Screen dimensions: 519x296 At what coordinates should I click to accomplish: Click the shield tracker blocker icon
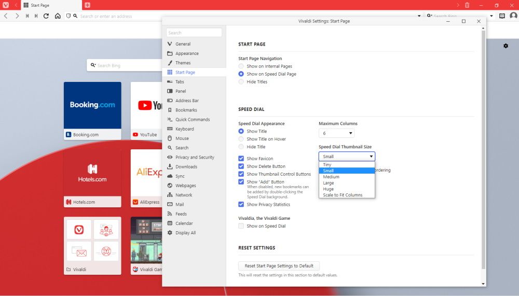[x=68, y=16]
